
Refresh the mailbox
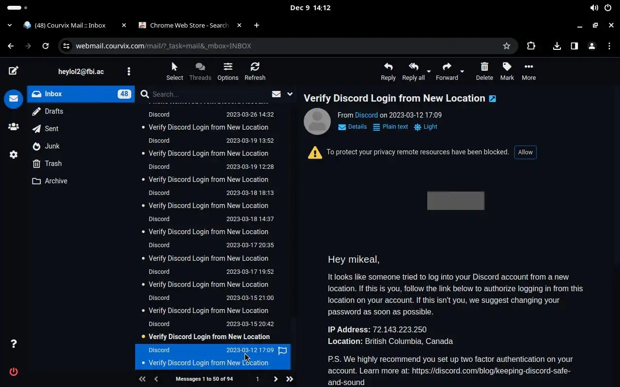click(255, 71)
